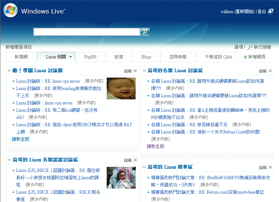Click 讀取全部 in 鳥哥的各類 Linux 討論區
This screenshot has width=279, height=202.
[155, 147]
